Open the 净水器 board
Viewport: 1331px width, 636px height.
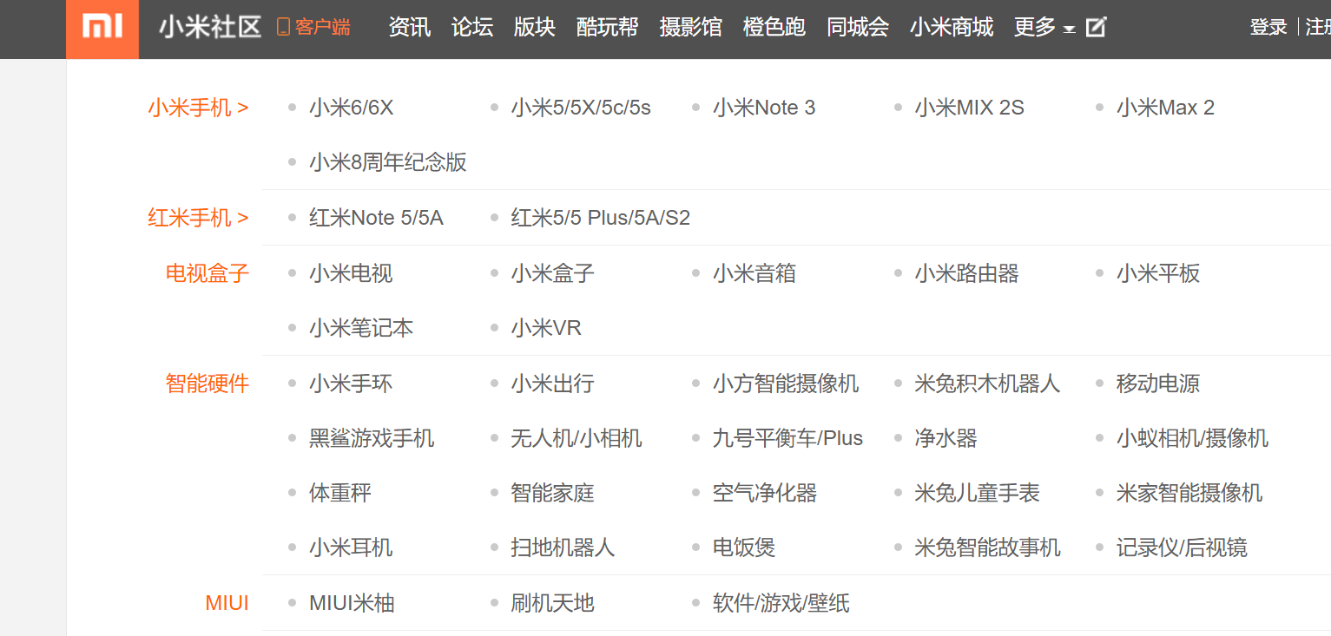pyautogui.click(x=946, y=438)
